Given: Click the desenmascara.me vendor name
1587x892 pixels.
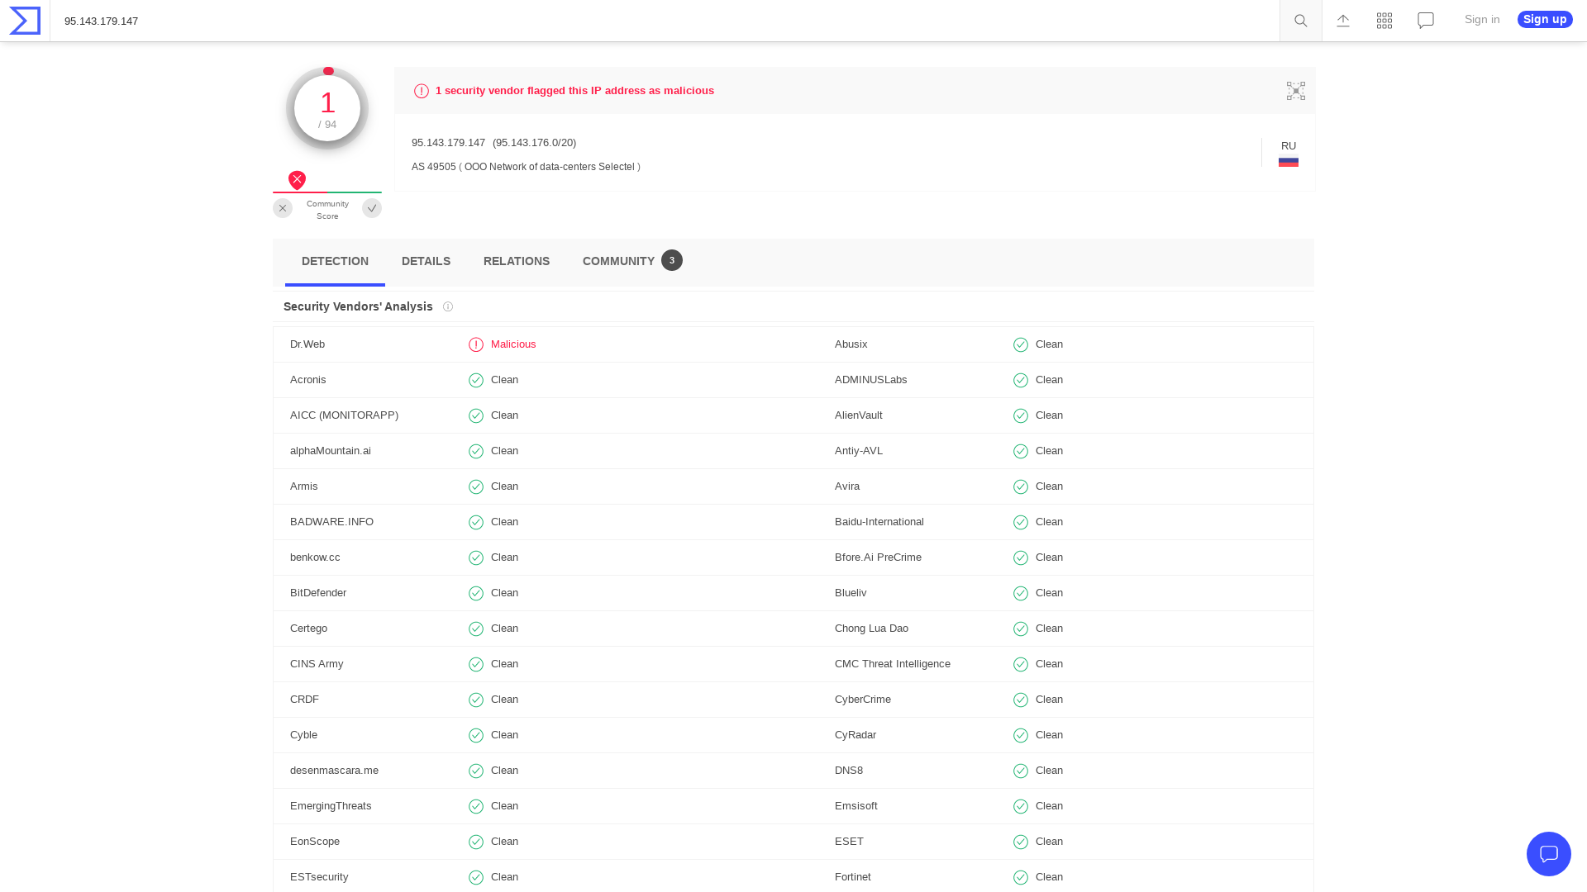Looking at the screenshot, I should [334, 771].
